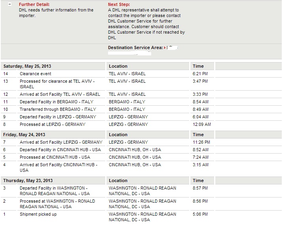Screen dimensions: 283x226
Task: Click Departed Facility in CINCINNATI HUB event
Action: coord(60,150)
